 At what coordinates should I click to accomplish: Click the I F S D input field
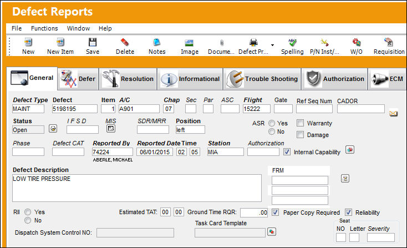[82, 130]
